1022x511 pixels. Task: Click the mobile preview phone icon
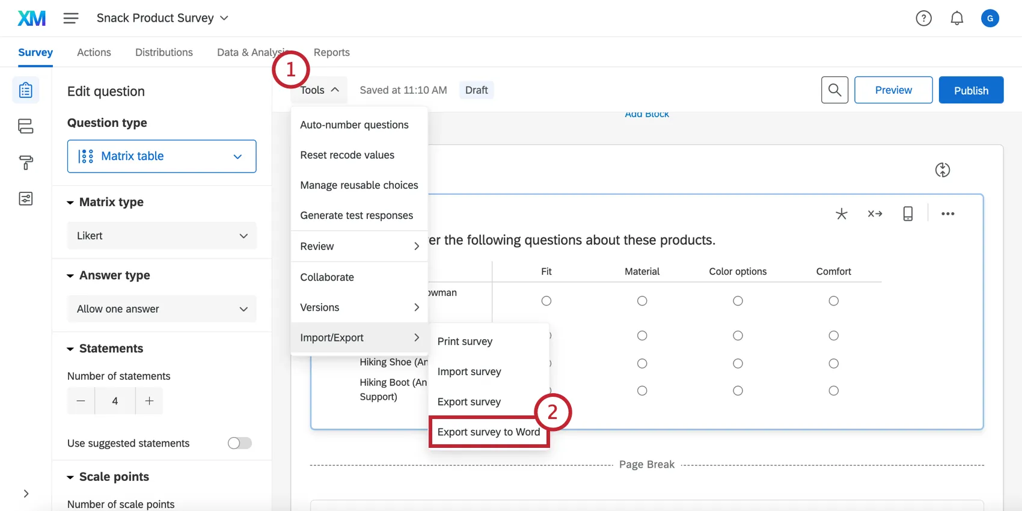908,214
